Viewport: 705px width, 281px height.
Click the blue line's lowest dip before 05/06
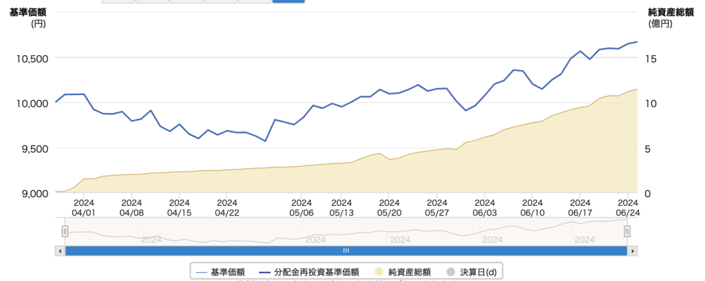coord(265,140)
